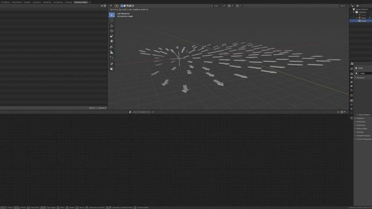The width and height of the screenshot is (372, 209).
Task: Open the Object properties tab
Action: point(352,100)
